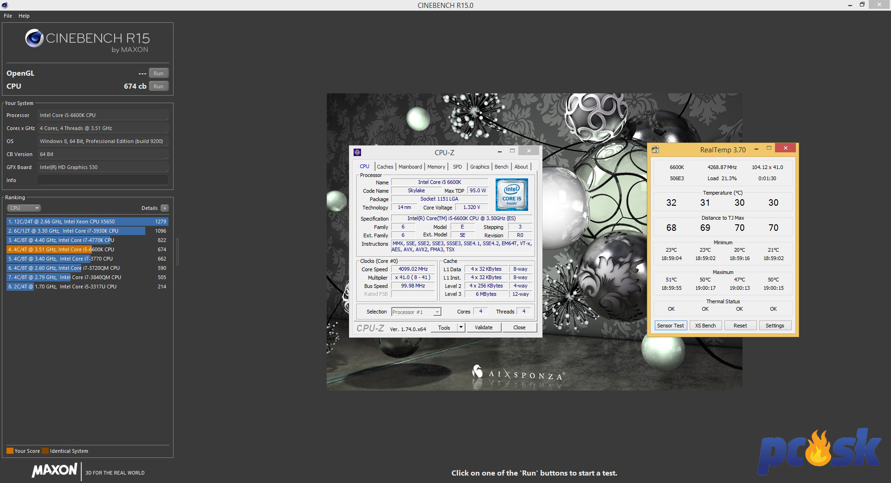891x483 pixels.
Task: Click the CPU-Z window title icon
Action: pyautogui.click(x=357, y=152)
